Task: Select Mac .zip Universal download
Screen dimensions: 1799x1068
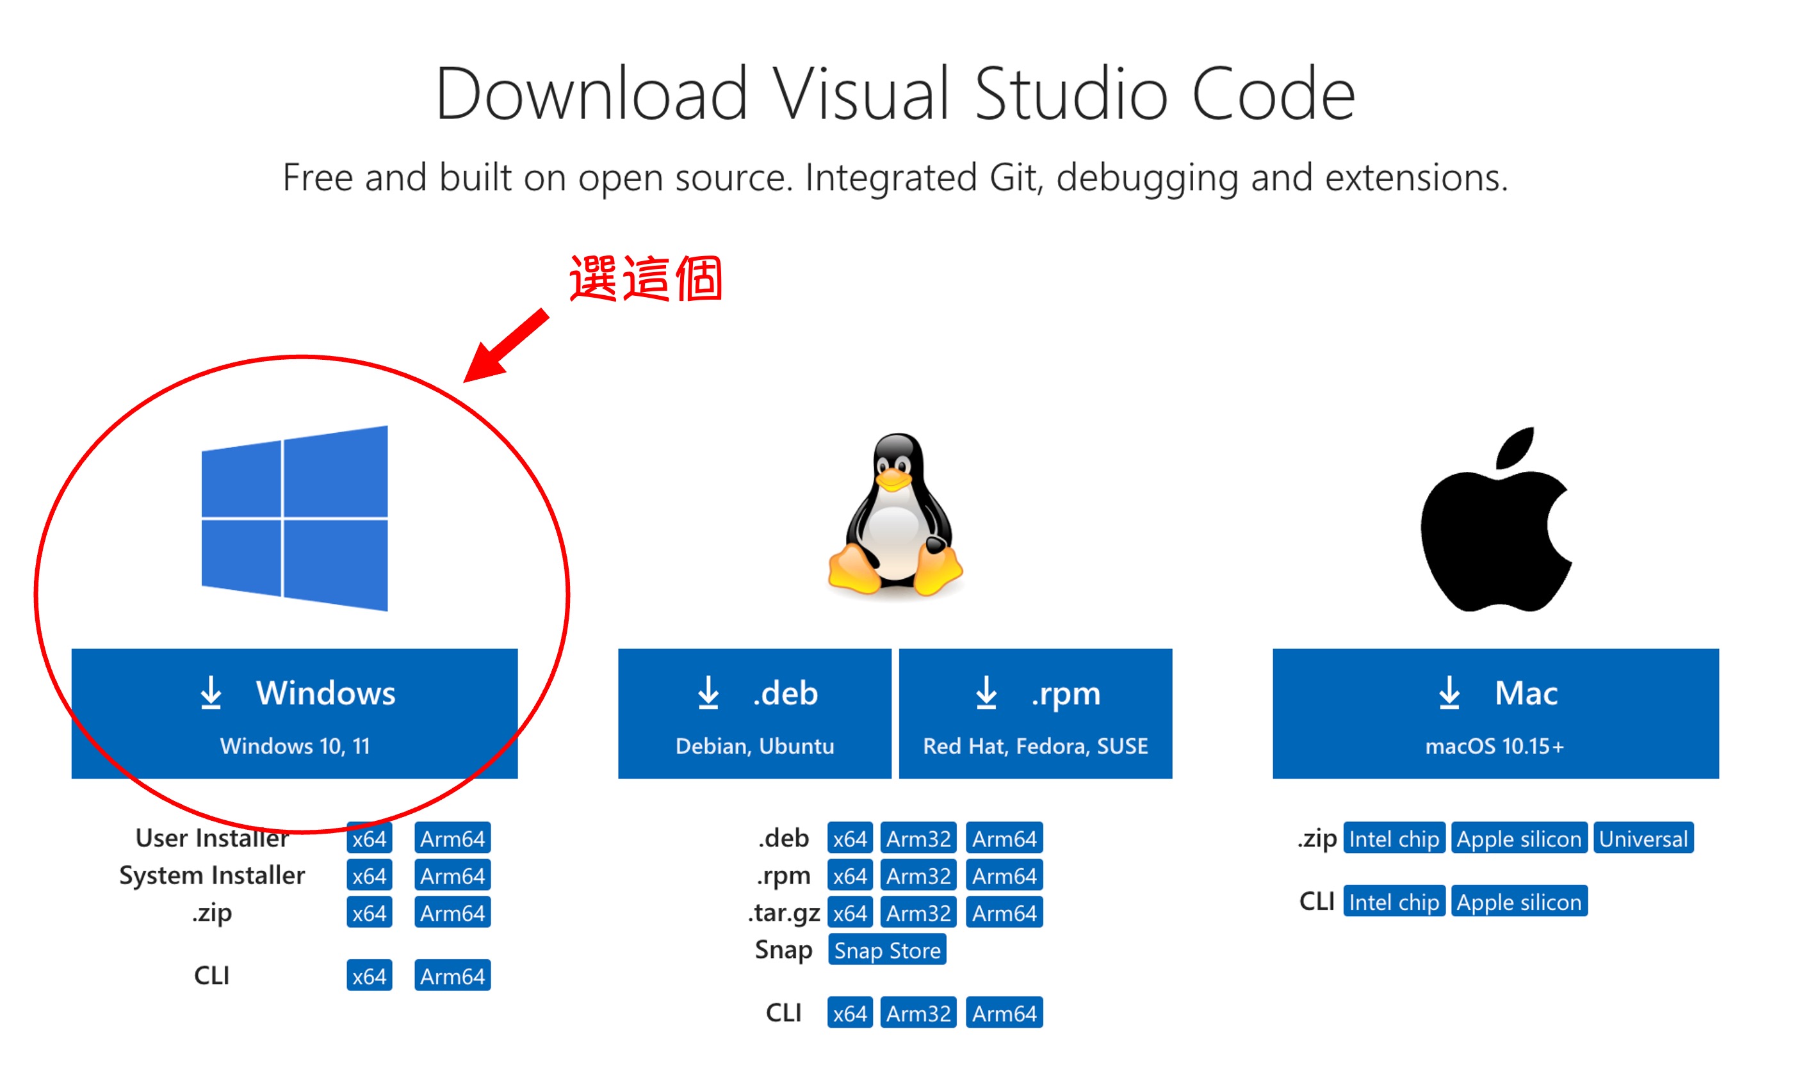Action: click(1643, 838)
